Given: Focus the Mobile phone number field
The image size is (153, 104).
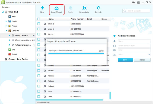Looking at the screenshot, I should [134, 46].
